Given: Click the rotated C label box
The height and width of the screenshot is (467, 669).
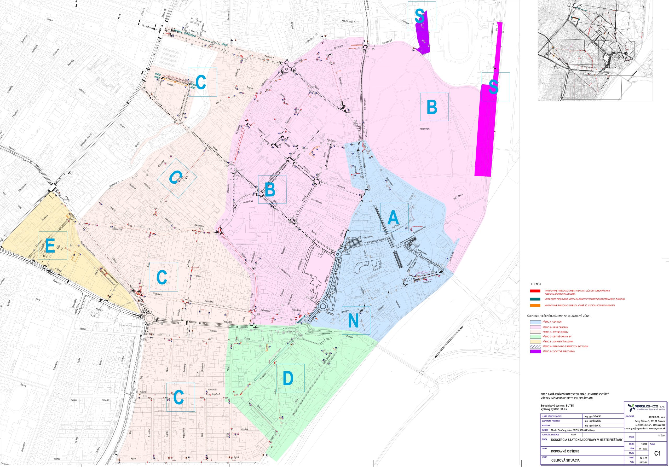Looking at the screenshot, I should [x=177, y=178].
